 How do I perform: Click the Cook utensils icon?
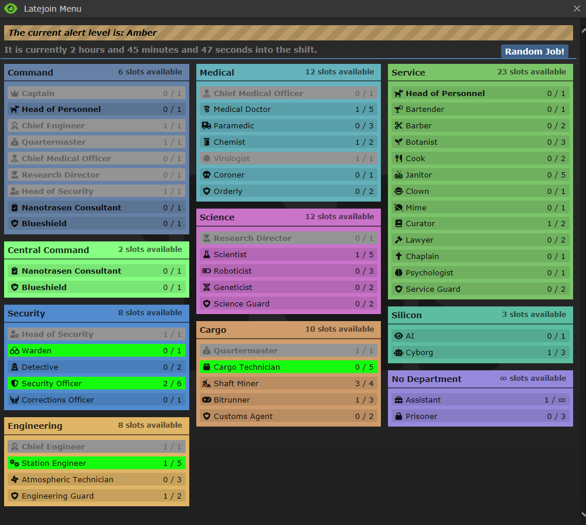(x=398, y=159)
